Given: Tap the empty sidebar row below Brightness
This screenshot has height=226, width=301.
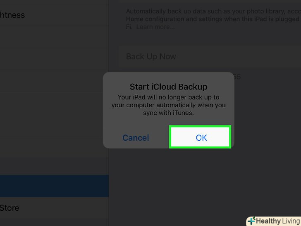Looking at the screenshot, I should click(54, 37).
